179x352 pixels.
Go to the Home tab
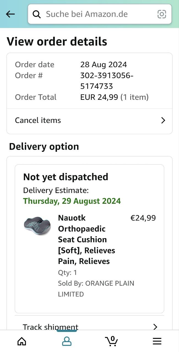click(x=22, y=341)
